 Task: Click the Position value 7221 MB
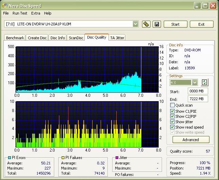coord(203,168)
